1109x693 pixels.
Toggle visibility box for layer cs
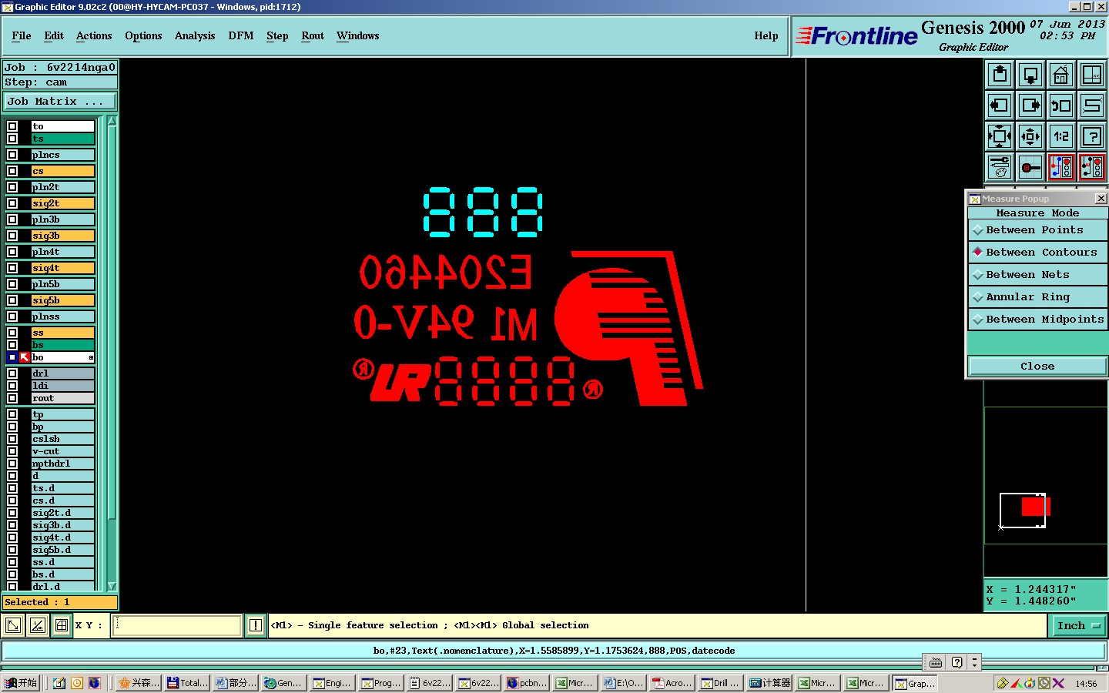coord(12,171)
